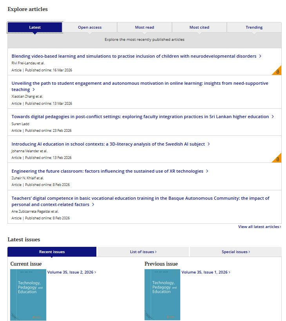
Task: Click author text Zuheir N. Khlaif et al.
Action: tap(28, 178)
